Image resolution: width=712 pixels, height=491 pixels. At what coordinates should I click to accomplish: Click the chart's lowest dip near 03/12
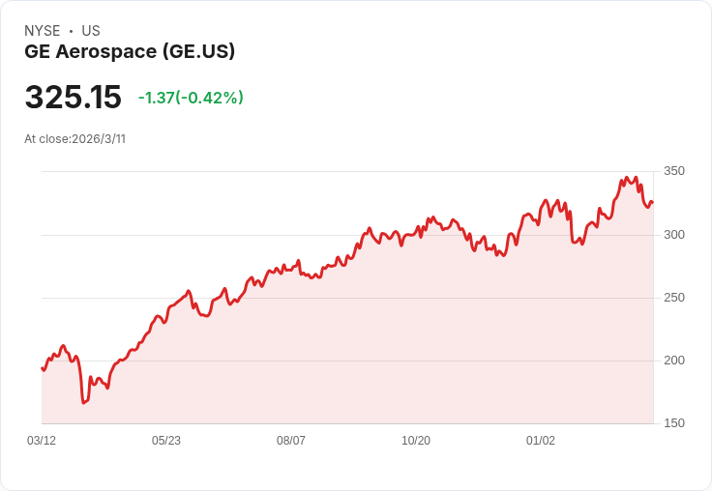click(83, 402)
